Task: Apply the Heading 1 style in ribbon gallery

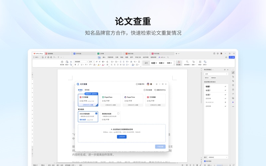Action: pyautogui.click(x=154, y=63)
